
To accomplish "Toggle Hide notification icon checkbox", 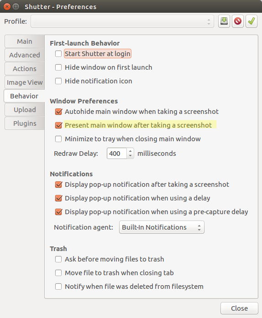I will tap(58, 81).
